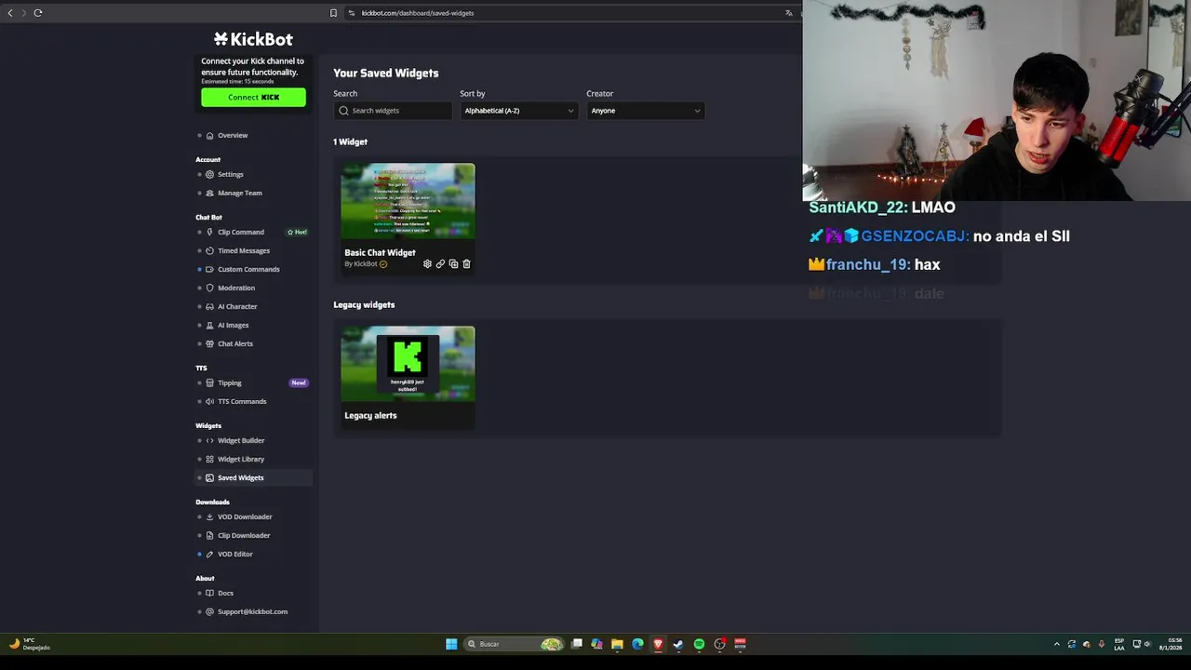Open Widget Library
This screenshot has height=670, width=1191.
(241, 460)
